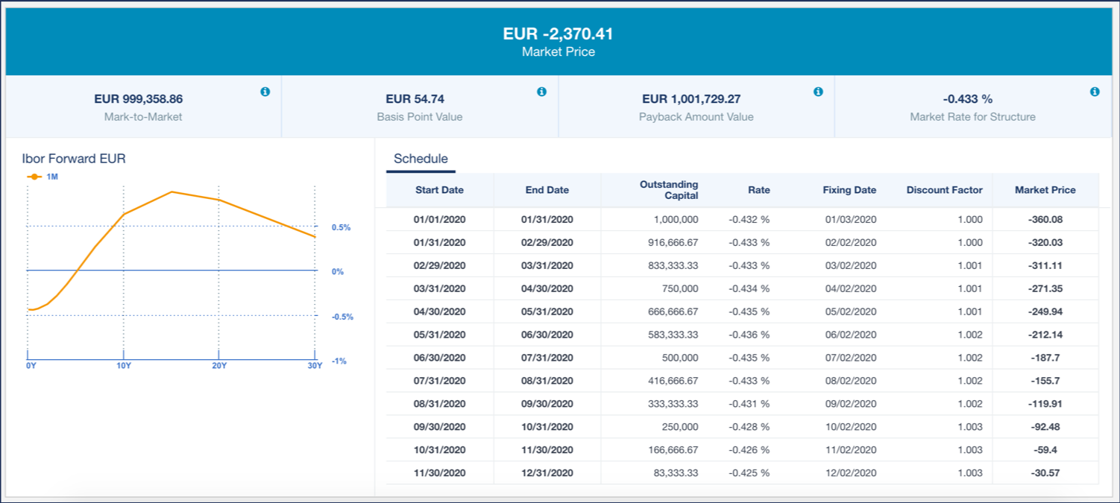1120x503 pixels.
Task: Click the Fixing Date column header
Action: [849, 190]
